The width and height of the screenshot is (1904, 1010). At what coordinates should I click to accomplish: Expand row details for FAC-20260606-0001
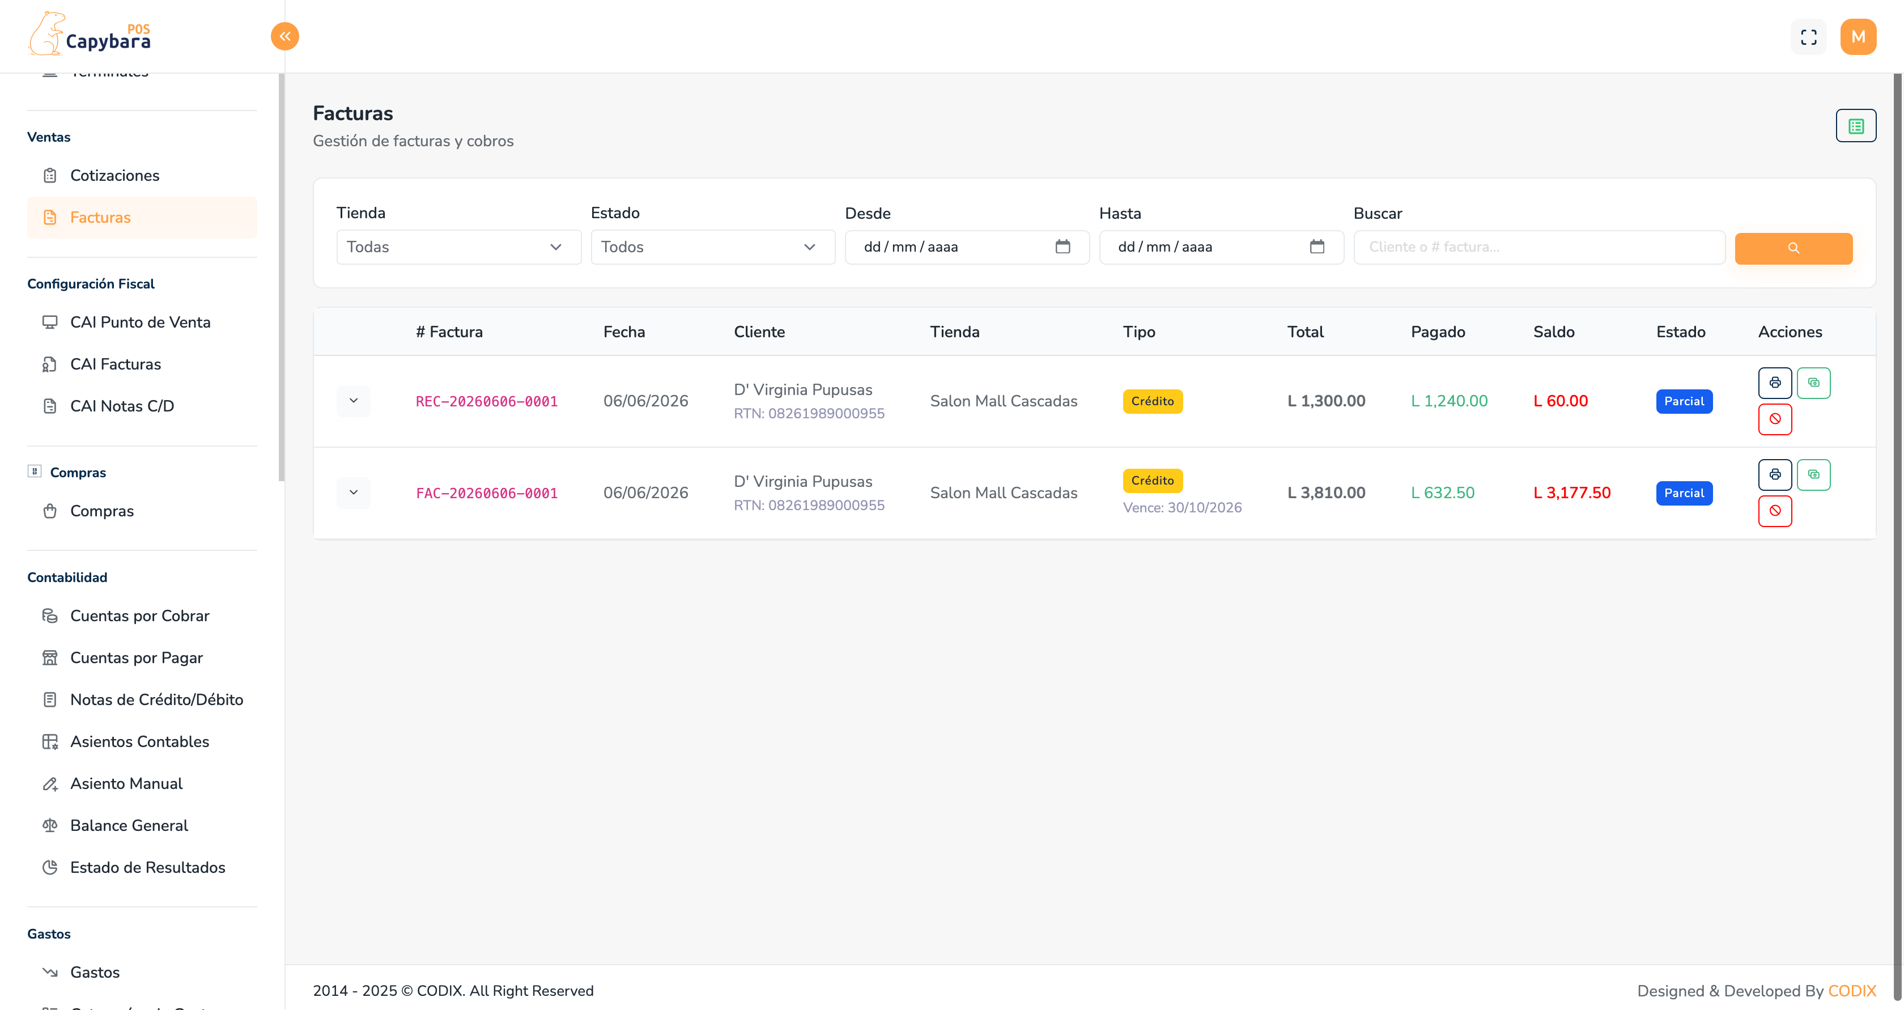click(353, 493)
